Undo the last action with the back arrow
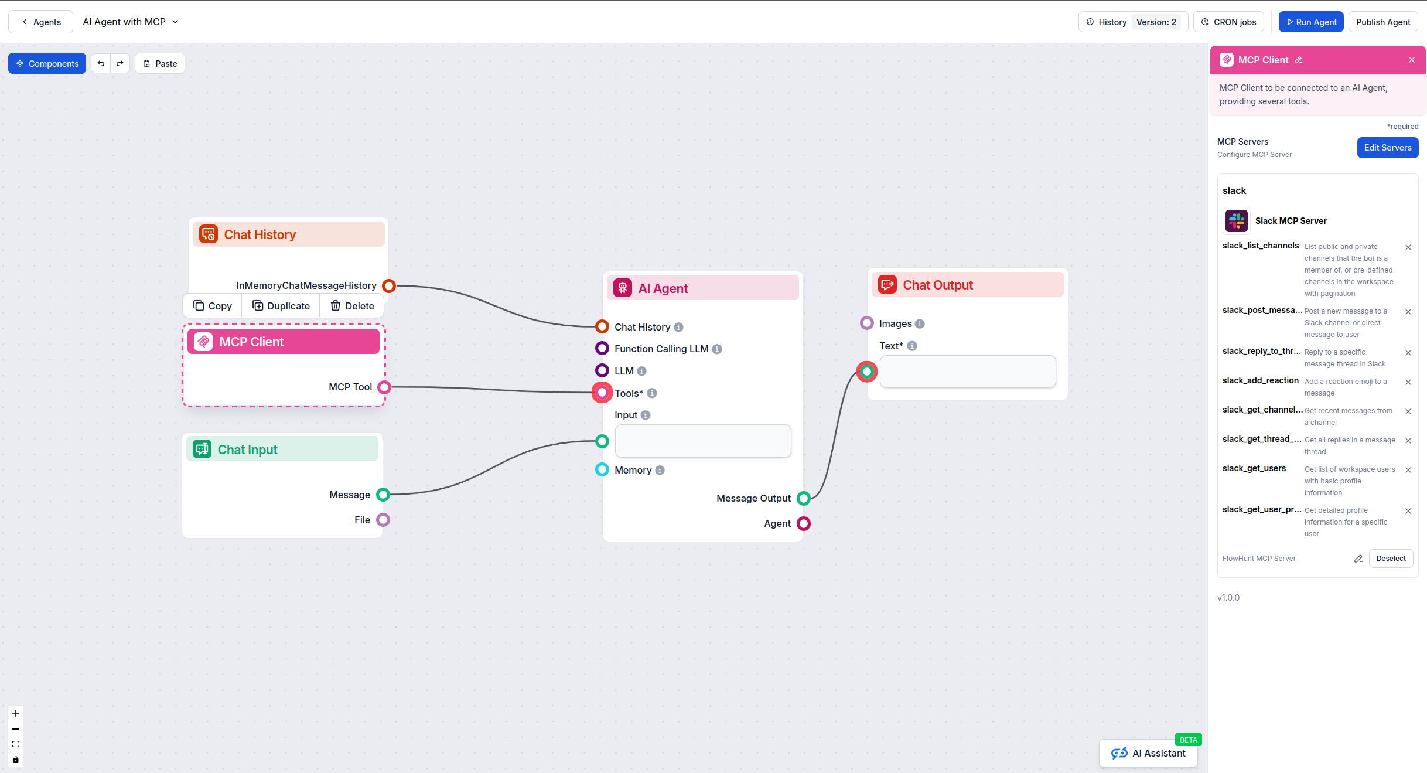 [100, 63]
